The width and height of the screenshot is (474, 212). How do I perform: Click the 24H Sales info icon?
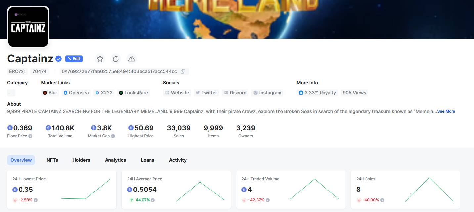pos(382,200)
